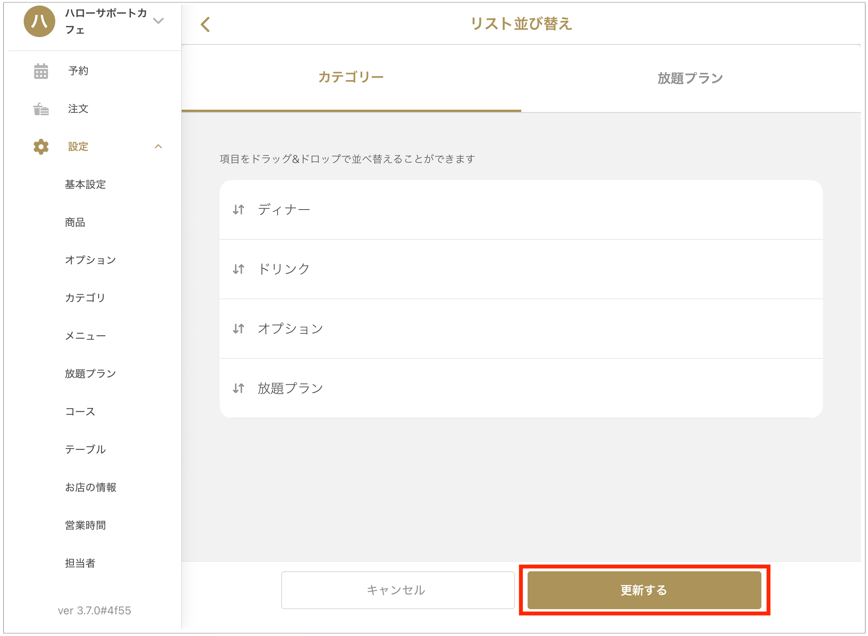Open the 営業時間 sidebar item
This screenshot has width=868, height=636.
85,525
